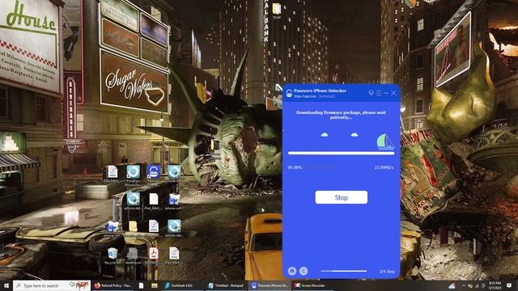
Task: Open the tray icon just left of the clock
Action: 483,285
